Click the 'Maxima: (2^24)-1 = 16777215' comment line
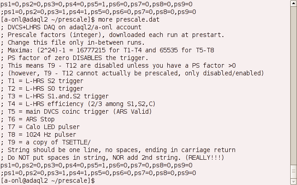297x185 pixels. point(108,50)
